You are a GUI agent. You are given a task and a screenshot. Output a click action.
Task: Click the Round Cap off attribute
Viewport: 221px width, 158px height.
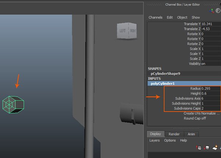coord(195,118)
